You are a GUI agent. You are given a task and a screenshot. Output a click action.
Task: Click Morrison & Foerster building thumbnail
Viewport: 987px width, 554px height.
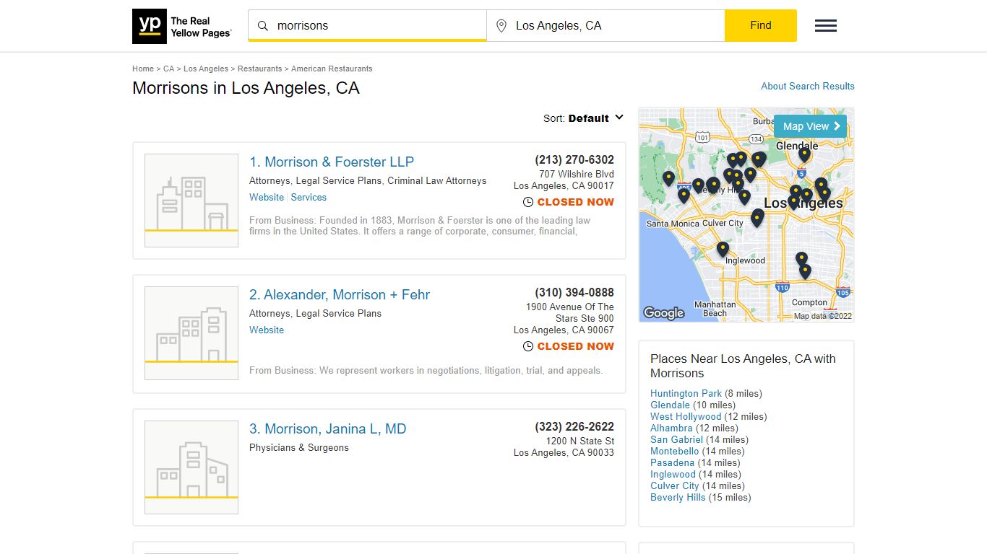coord(191,201)
